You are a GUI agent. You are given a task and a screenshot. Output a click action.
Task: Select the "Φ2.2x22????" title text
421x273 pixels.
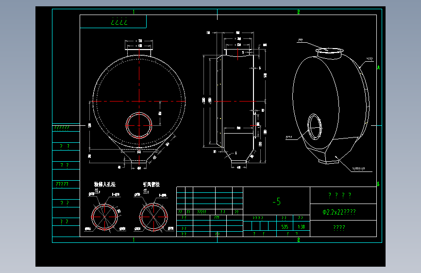(x=339, y=212)
